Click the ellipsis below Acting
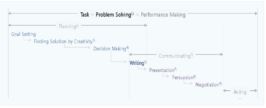Image resolution: width=266 pixels, height=108 pixels. (240, 98)
